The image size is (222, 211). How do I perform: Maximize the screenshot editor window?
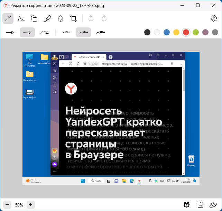[x=198, y=6]
